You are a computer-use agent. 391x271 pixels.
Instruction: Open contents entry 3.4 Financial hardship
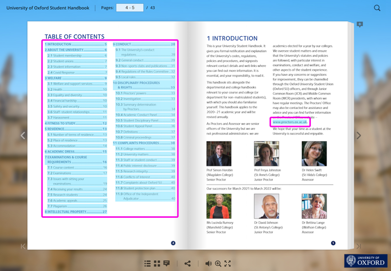pos(77,101)
